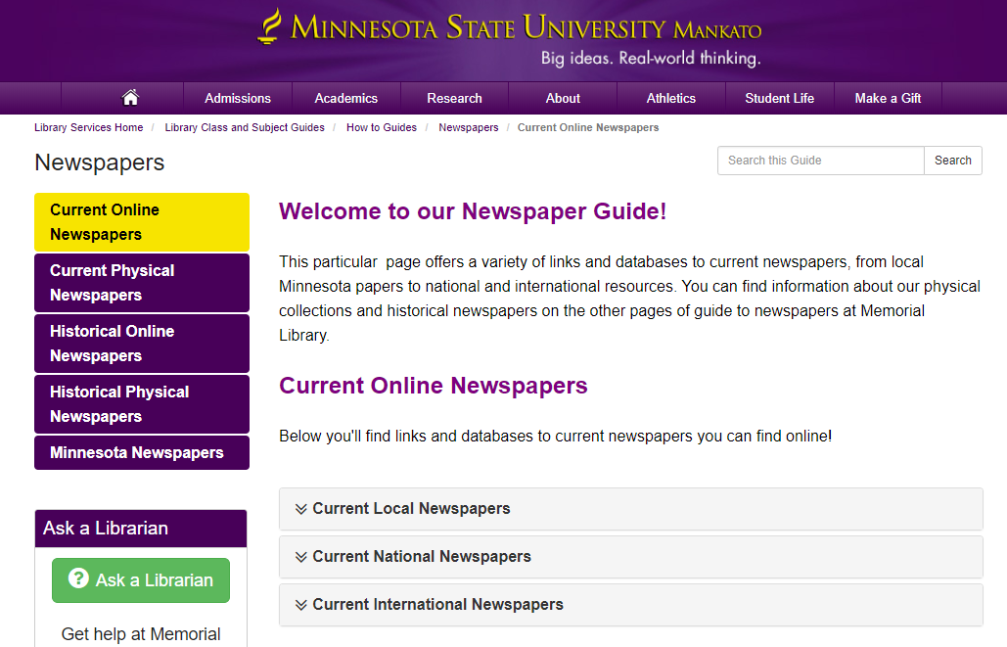The width and height of the screenshot is (1007, 647).
Task: Open the Academics menu
Action: pos(345,98)
